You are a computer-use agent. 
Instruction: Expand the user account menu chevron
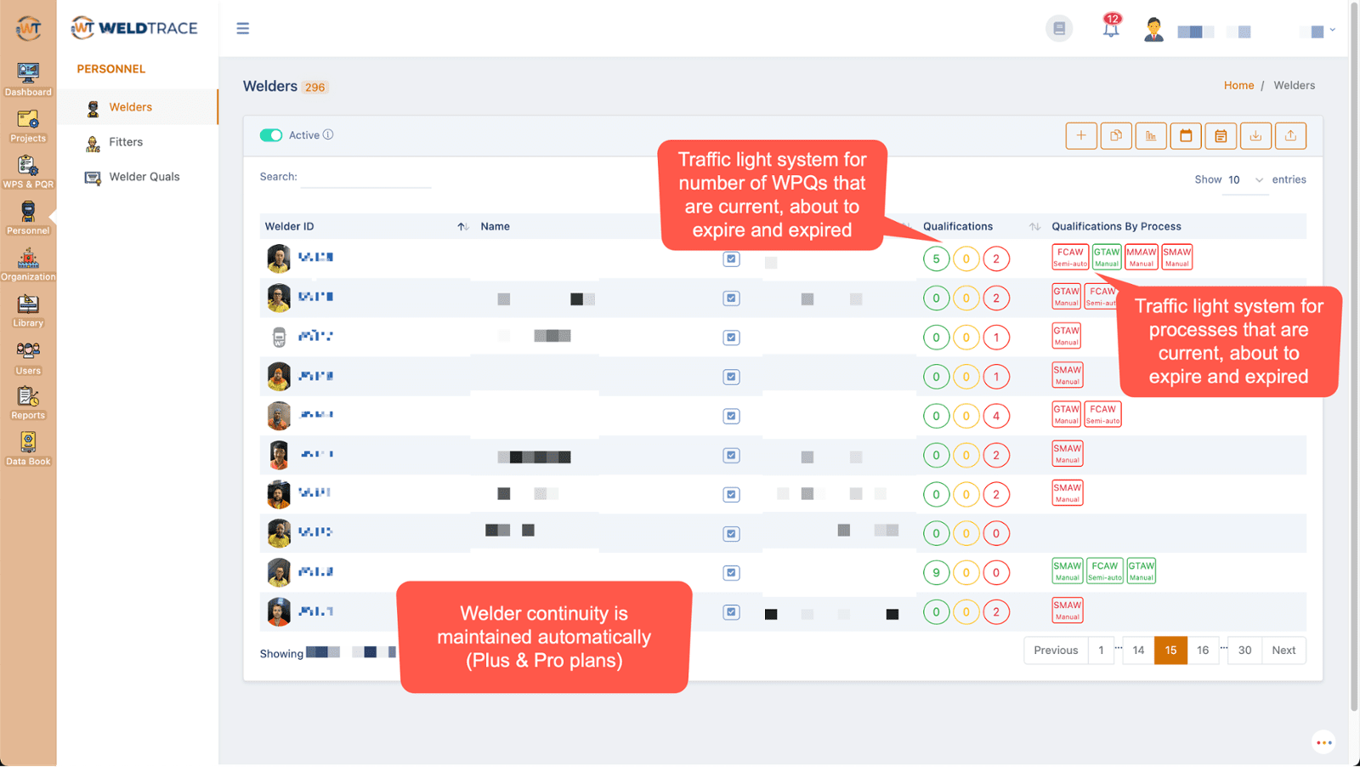[1332, 31]
